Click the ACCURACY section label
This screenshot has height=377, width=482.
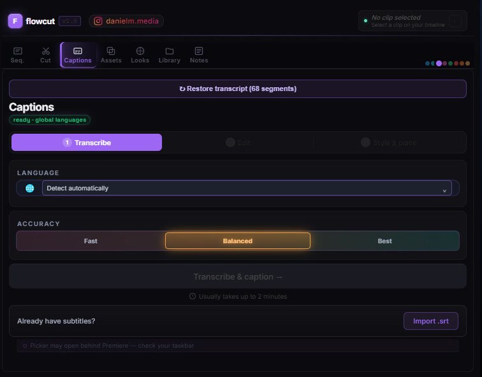coord(39,224)
